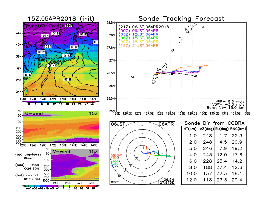Select the 'Sonde Tracking Forecast' heading

tap(182, 19)
